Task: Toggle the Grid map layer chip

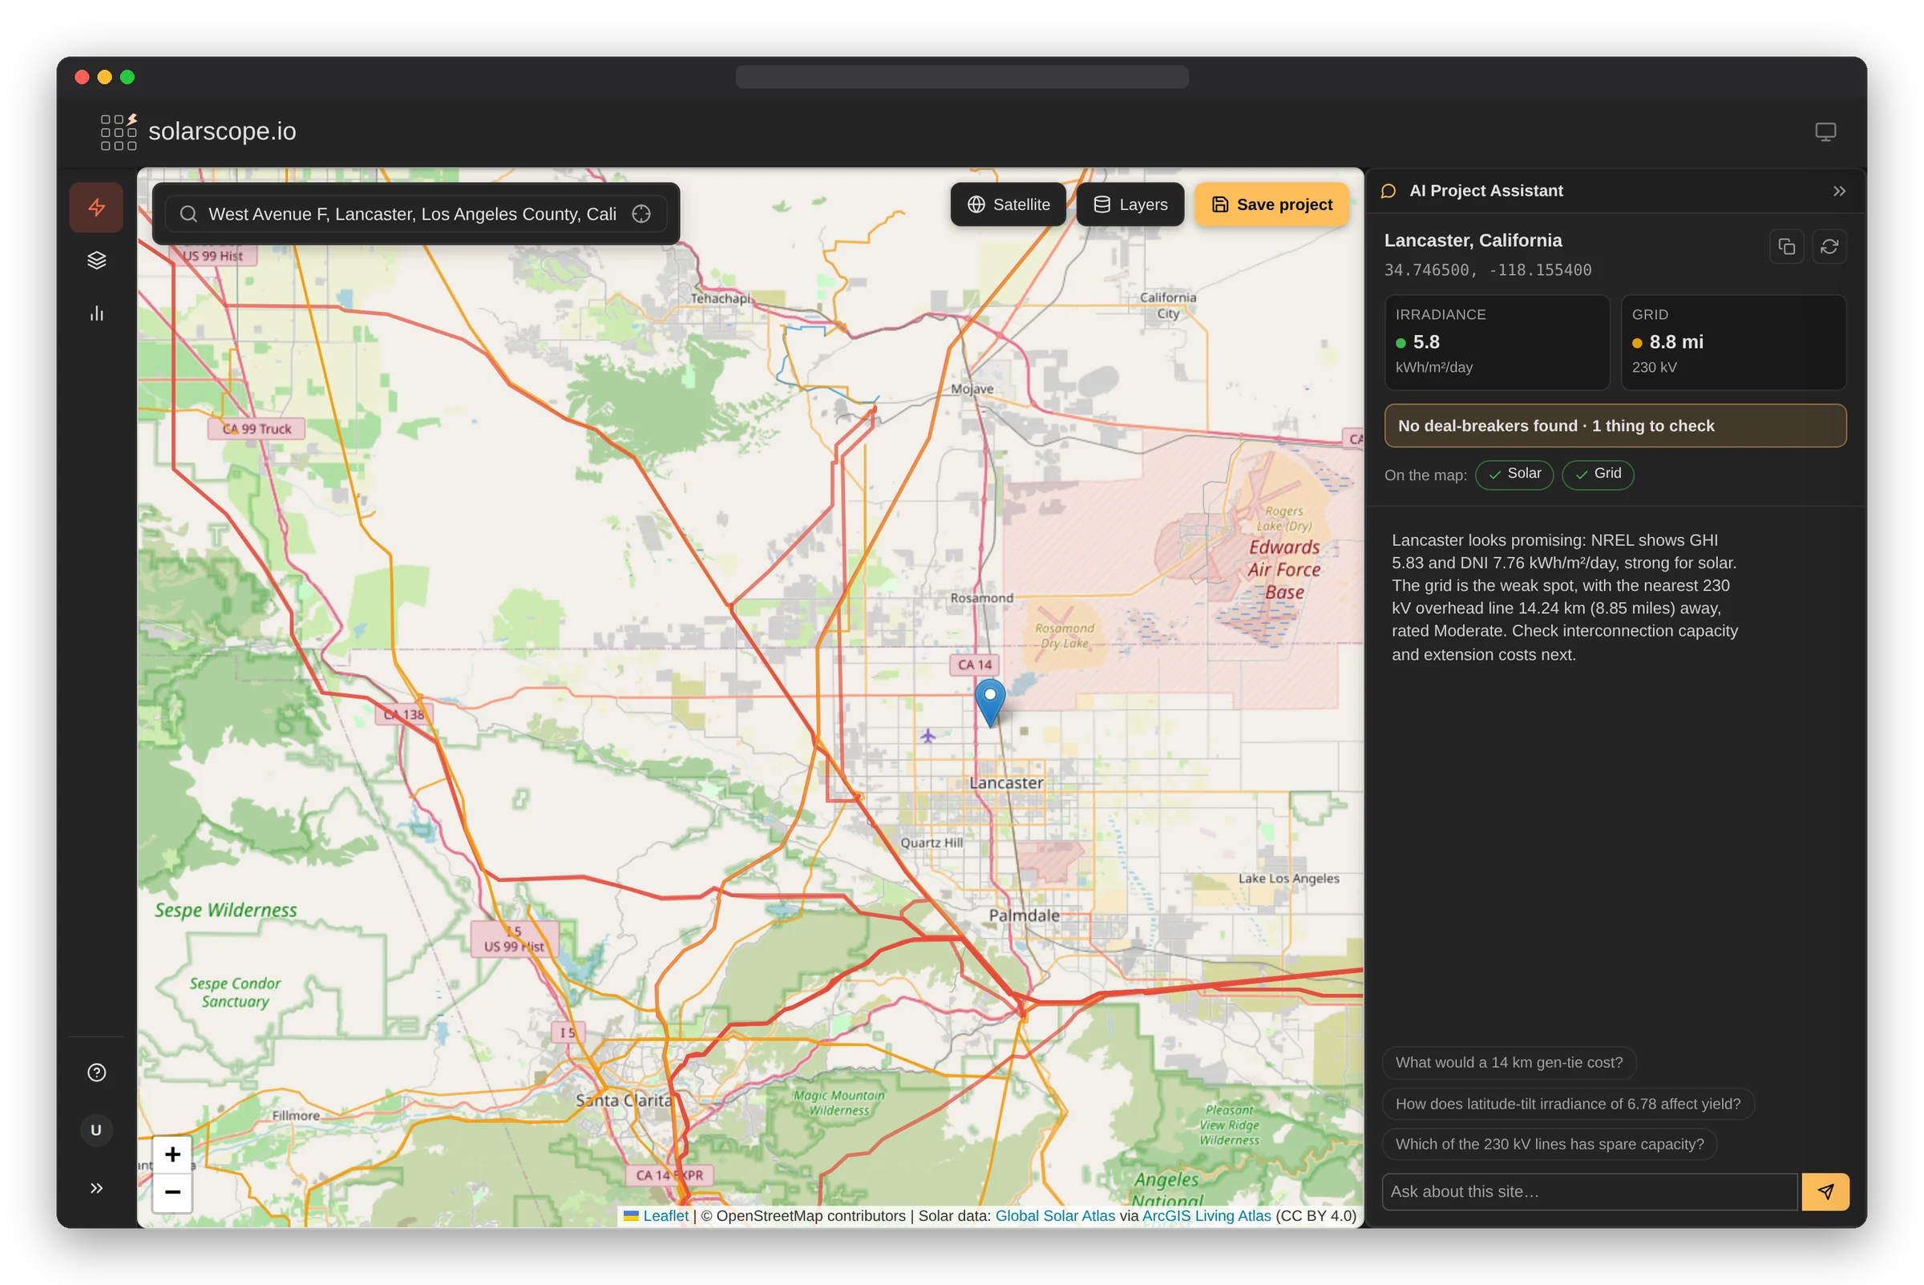Action: [x=1597, y=475]
